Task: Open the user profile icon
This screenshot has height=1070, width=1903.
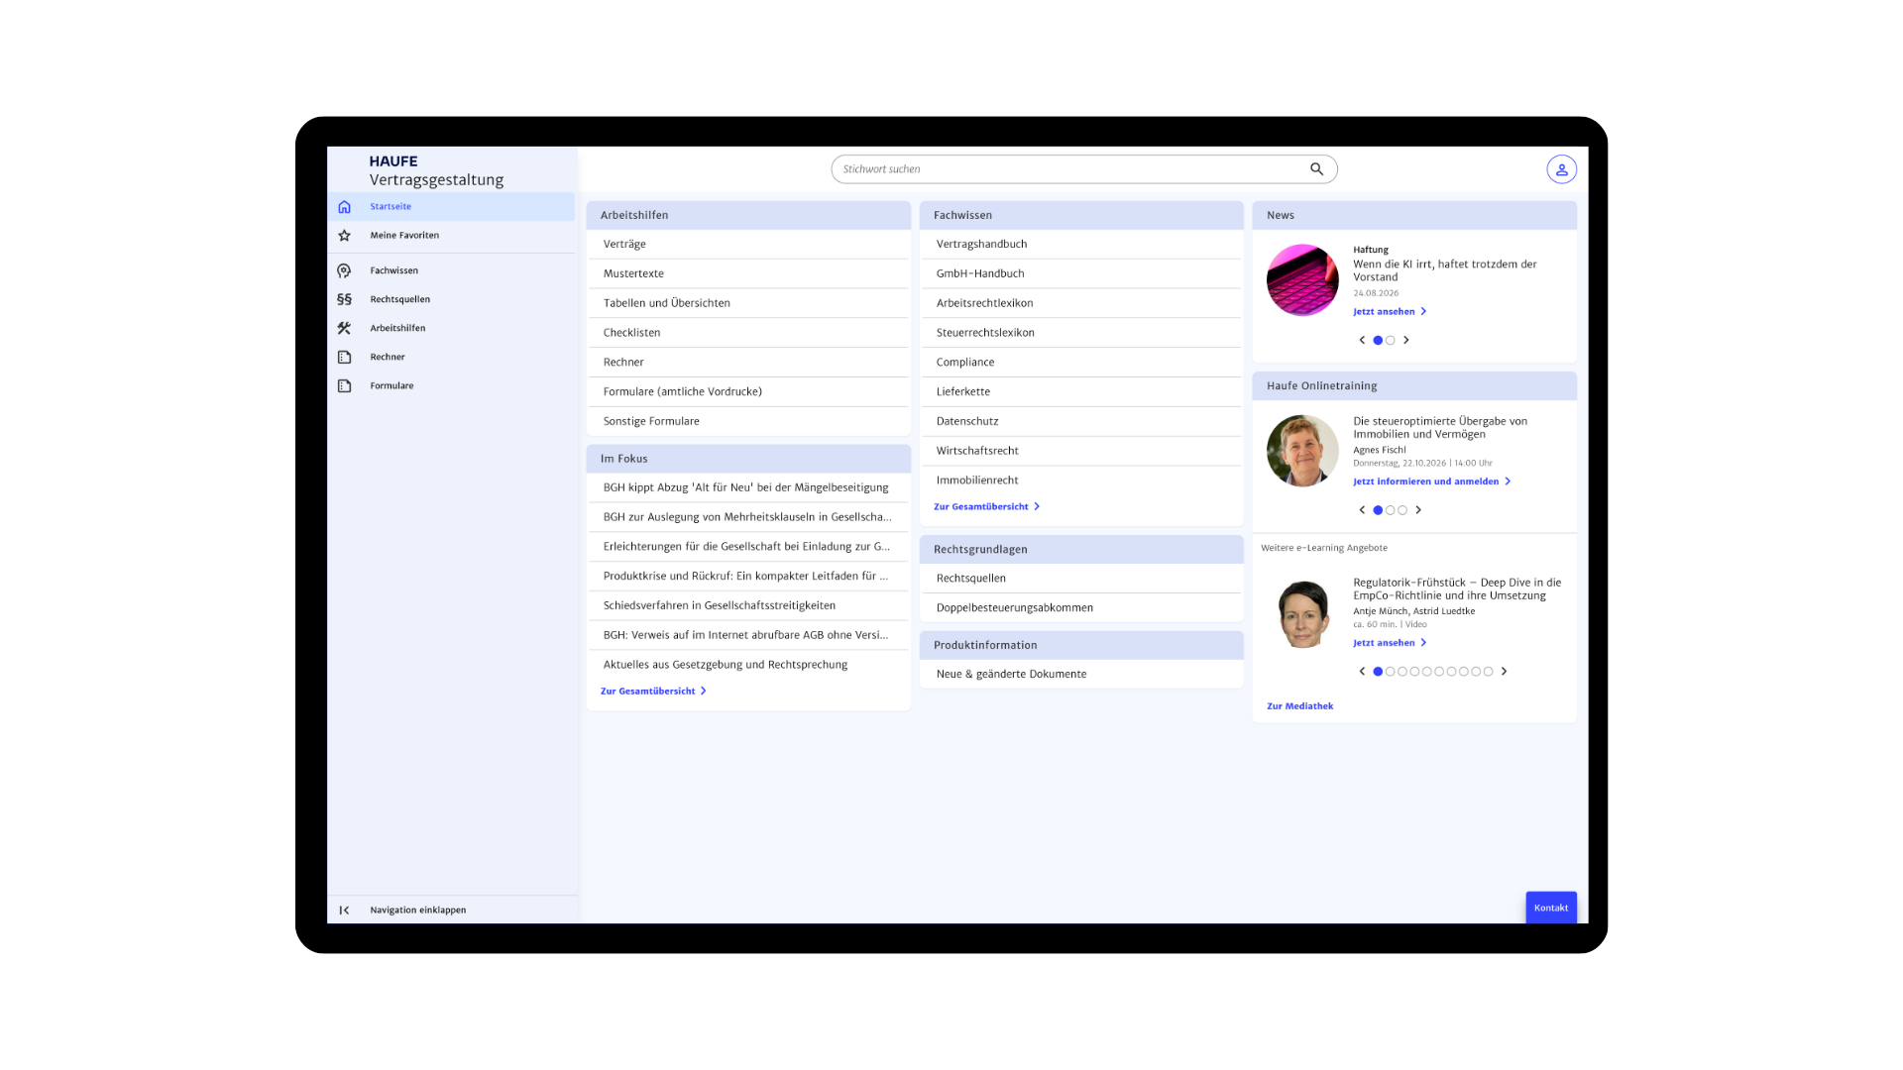Action: (1561, 169)
